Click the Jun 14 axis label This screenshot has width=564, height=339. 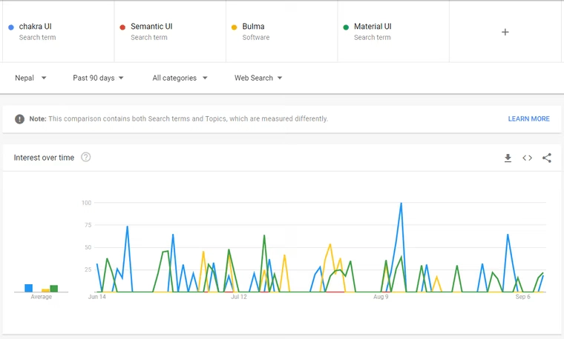tap(97, 297)
